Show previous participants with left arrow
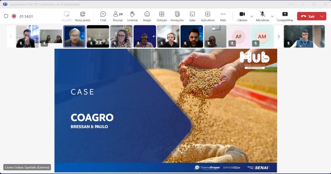The image size is (331, 174). [11, 36]
